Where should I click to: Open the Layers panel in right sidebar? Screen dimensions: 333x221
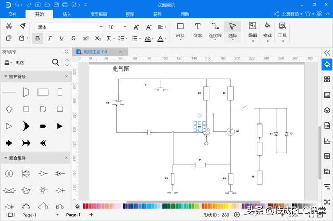click(327, 110)
